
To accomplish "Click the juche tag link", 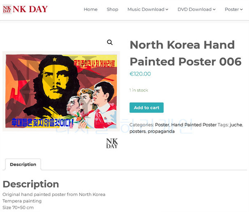I will 236,125.
